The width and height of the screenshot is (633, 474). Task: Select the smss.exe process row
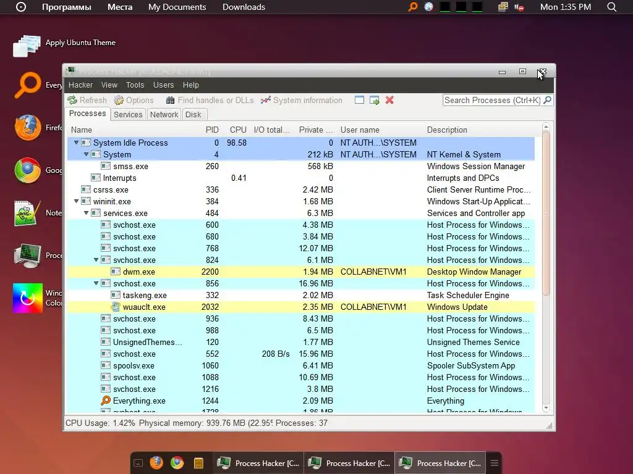point(301,166)
